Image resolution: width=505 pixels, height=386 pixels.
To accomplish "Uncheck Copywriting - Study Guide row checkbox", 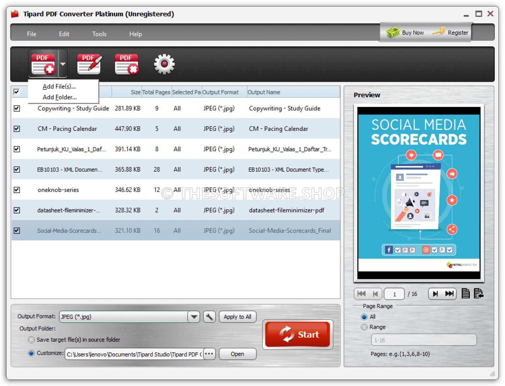I will click(17, 109).
